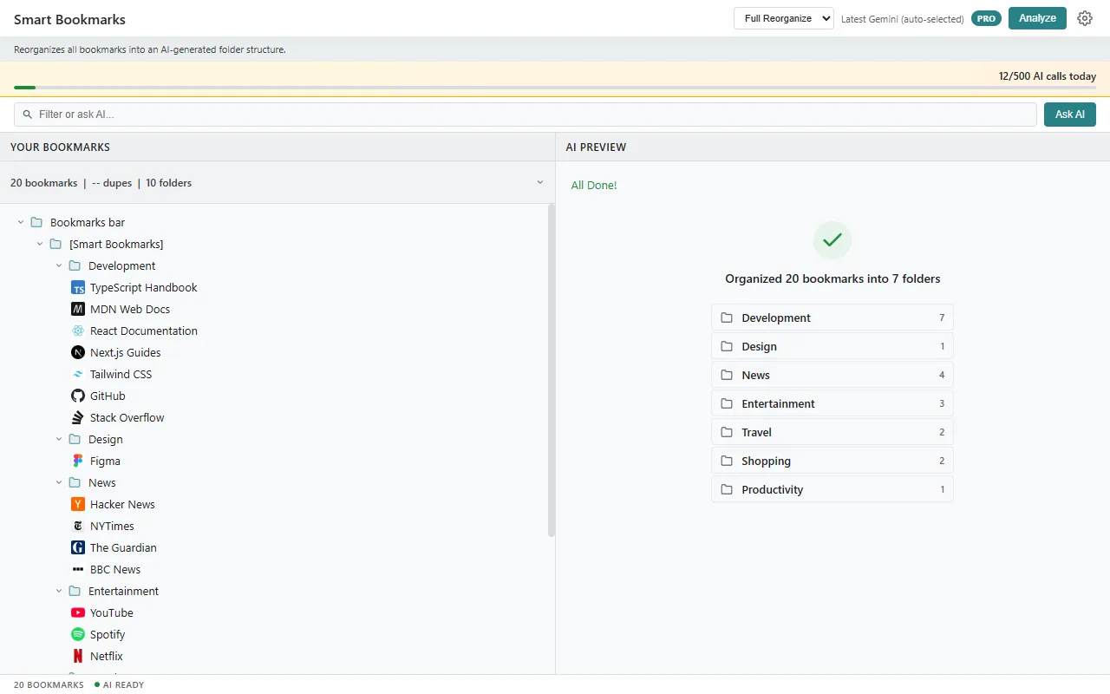1110x694 pixels.
Task: Click the Stack Overflow favicon
Action: coord(78,417)
